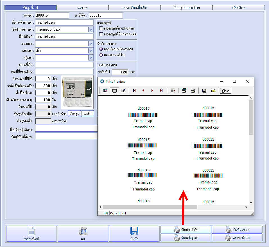Click the reorder point field showing 200
Image resolution: width=269 pixels, height=247 pixels.
43,86
